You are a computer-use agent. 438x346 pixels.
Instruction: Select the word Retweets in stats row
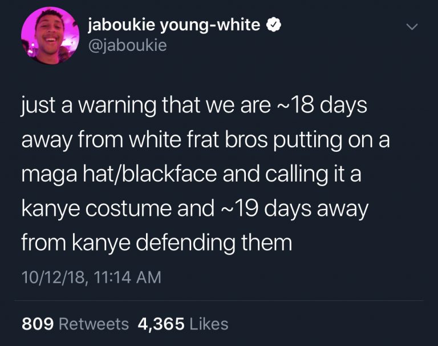click(94, 324)
